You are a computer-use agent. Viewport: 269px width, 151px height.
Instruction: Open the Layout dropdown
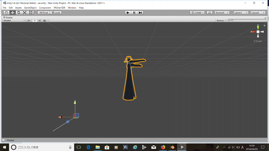tap(258, 13)
